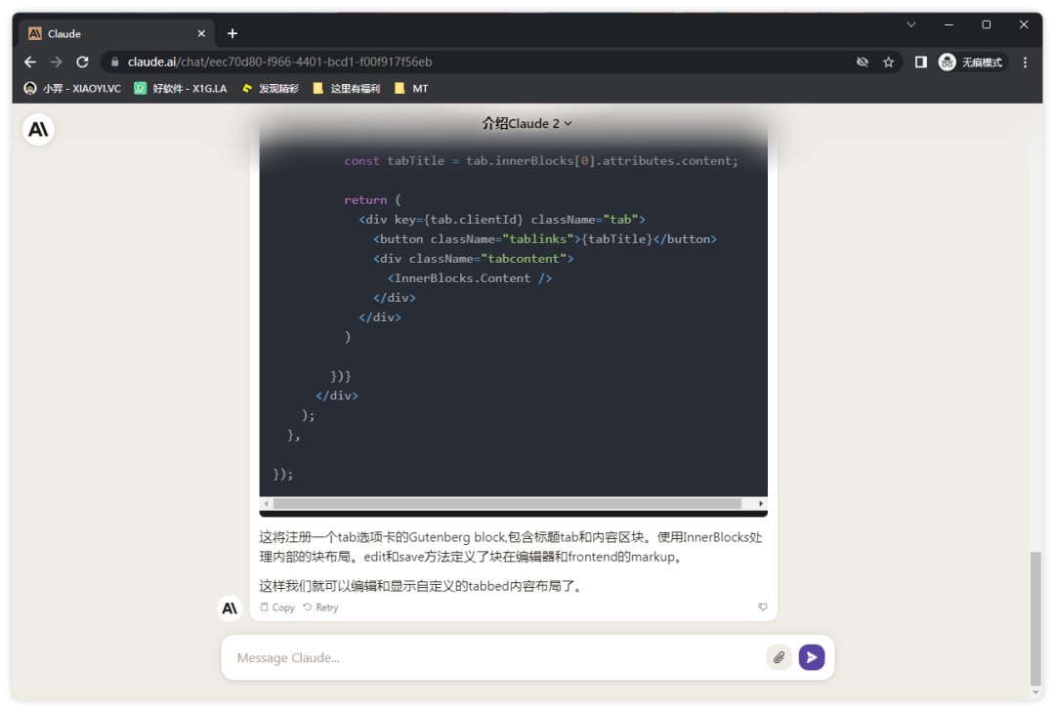The image size is (1055, 712).
Task: Close the Claude browser tab
Action: [x=201, y=33]
